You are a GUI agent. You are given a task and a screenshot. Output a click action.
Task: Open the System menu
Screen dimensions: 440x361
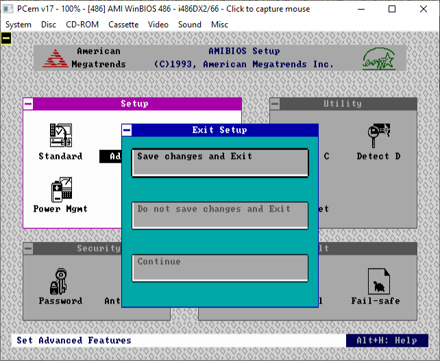pyautogui.click(x=19, y=25)
